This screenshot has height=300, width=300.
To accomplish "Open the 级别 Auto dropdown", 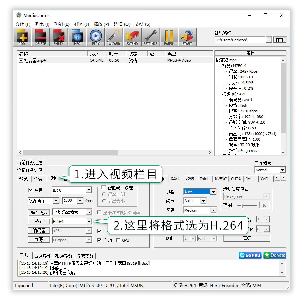I will [203, 201].
